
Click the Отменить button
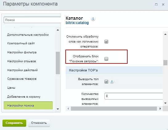coord(39,123)
